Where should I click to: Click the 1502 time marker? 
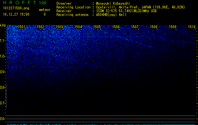tap(40, 27)
